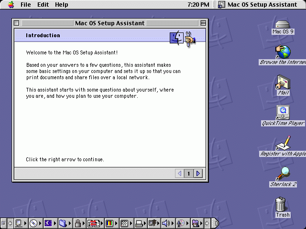Open the application switcher menu in menu bar
The height and width of the screenshot is (229, 306).
[258, 5]
